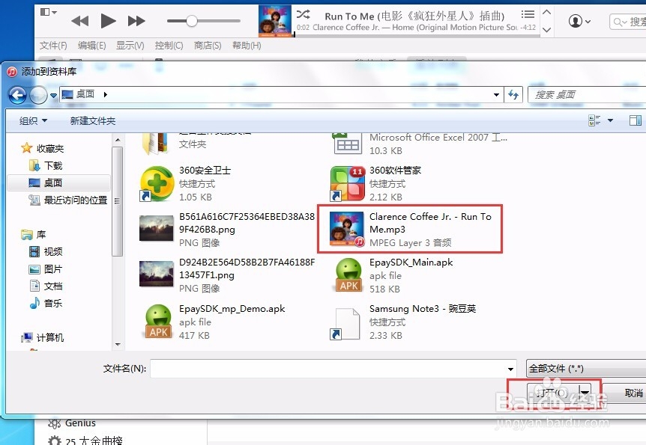Select the Samsung Note3 - 豌豆荚 shortcut
Image resolution: width=646 pixels, height=445 pixels.
pos(404,322)
